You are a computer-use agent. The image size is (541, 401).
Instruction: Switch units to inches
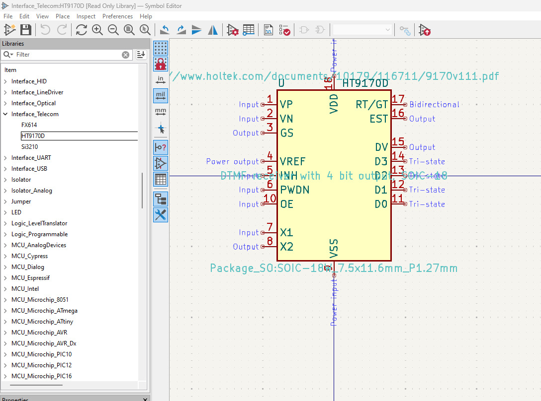[x=161, y=80]
